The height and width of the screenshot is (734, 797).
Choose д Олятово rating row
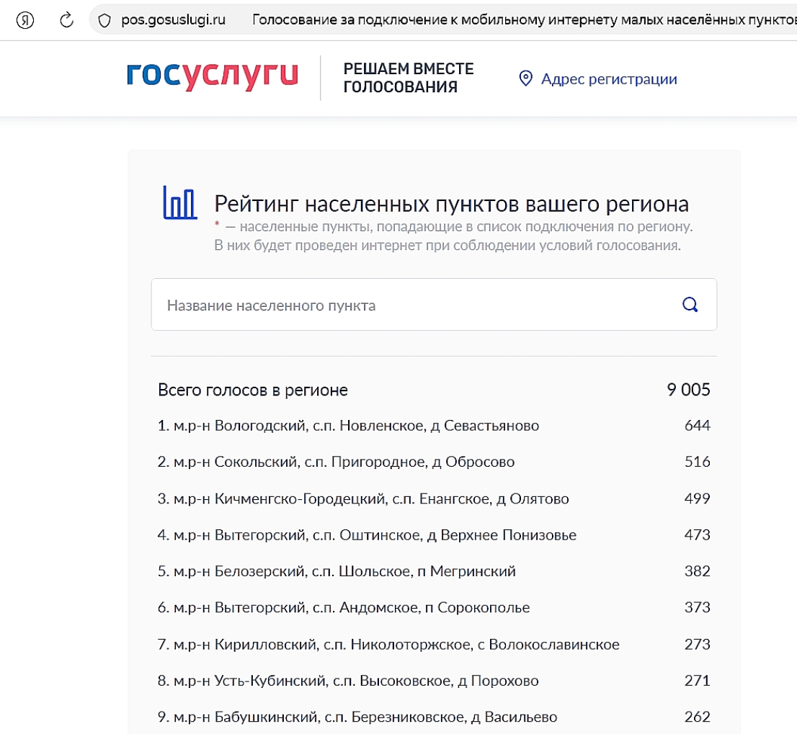(363, 498)
